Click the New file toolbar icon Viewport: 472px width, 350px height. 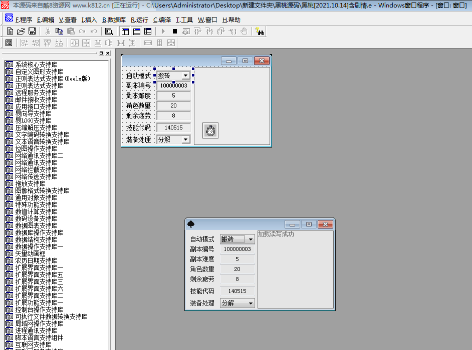pos(10,31)
